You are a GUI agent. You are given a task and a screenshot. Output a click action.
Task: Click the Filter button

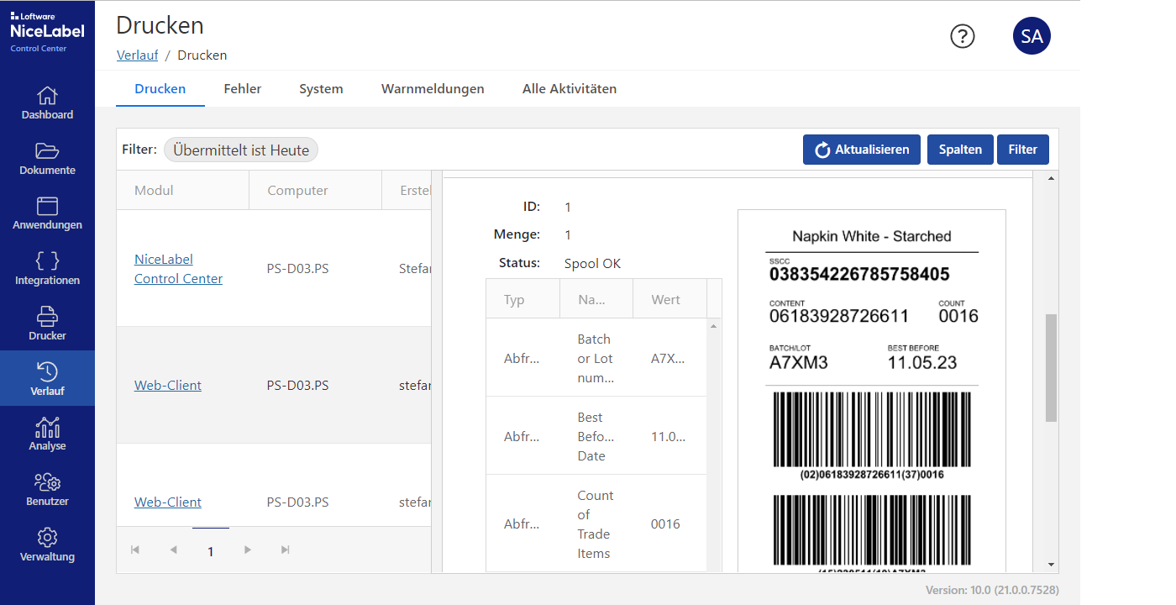1023,150
